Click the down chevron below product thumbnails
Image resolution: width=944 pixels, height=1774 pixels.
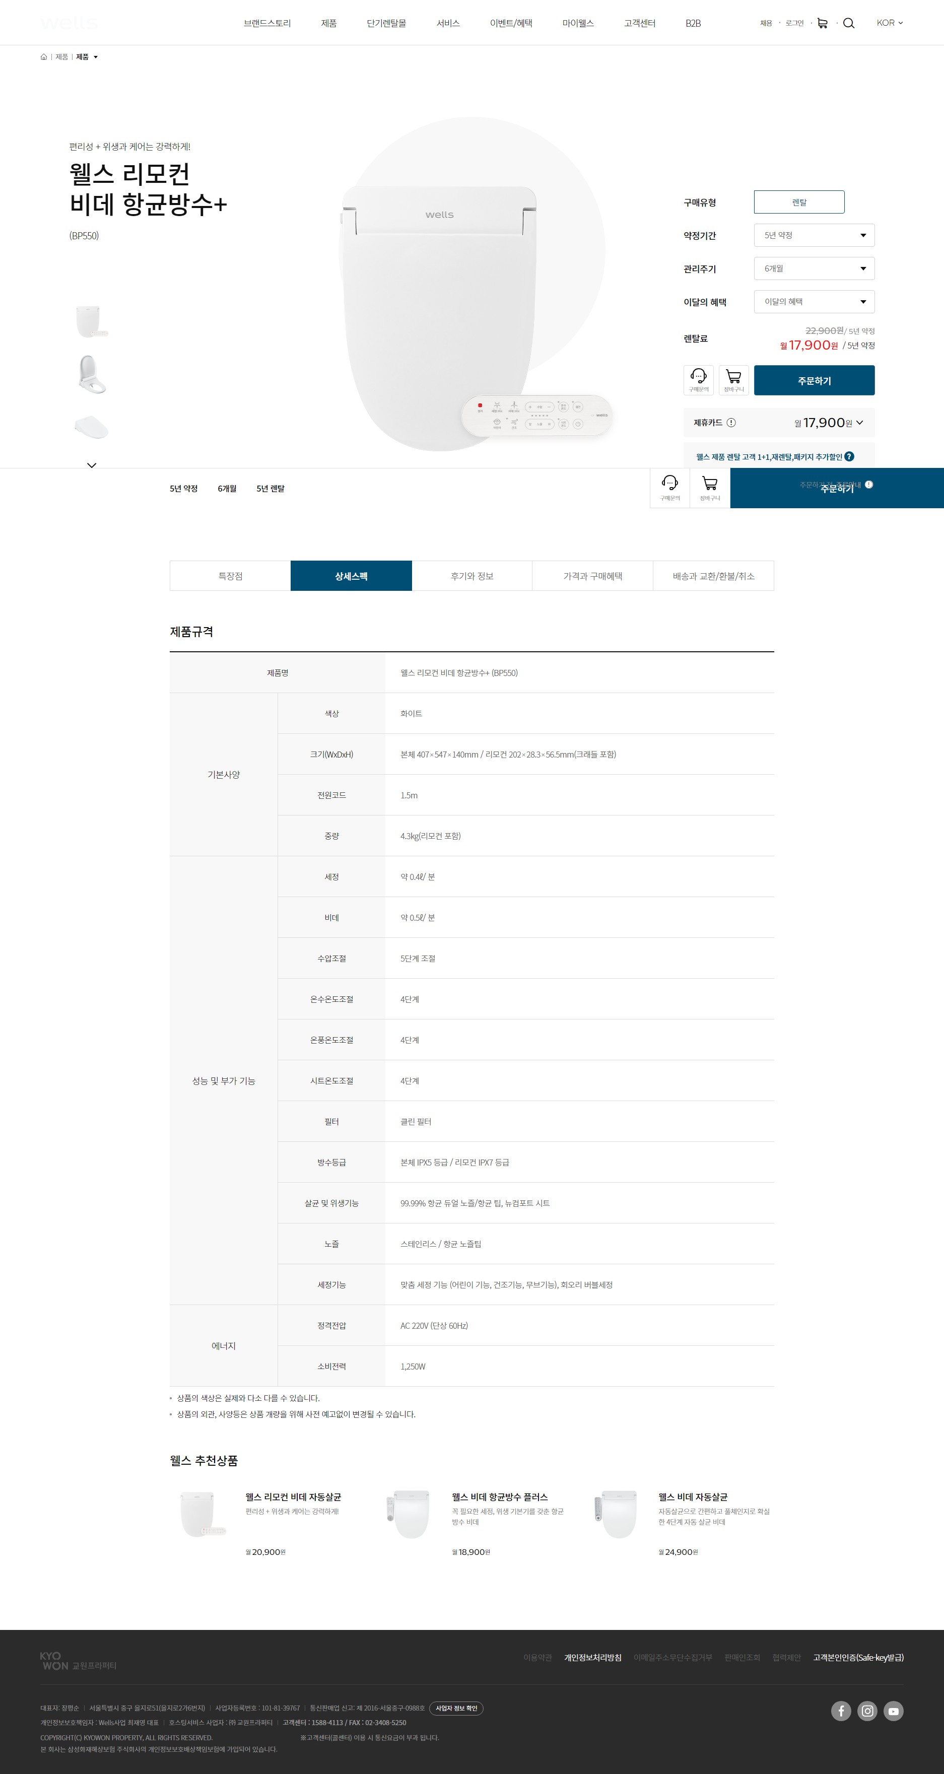(92, 465)
